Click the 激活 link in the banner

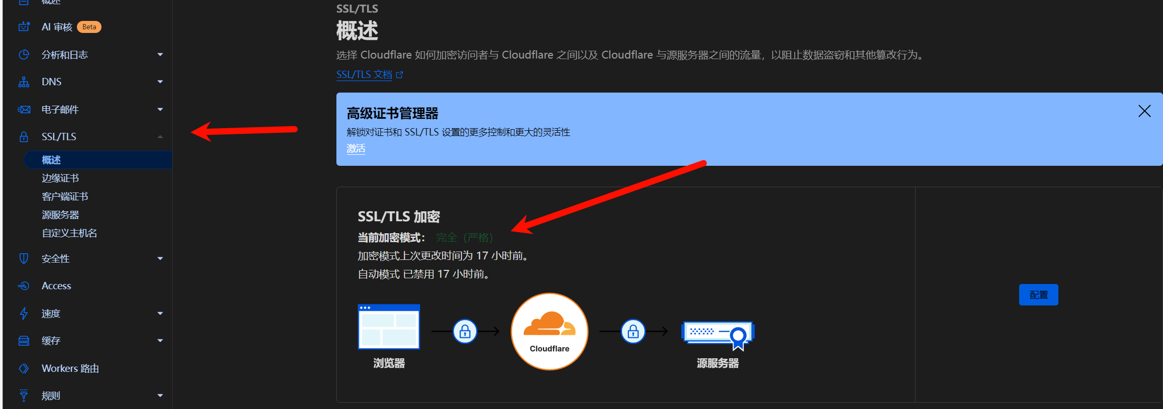coord(356,149)
